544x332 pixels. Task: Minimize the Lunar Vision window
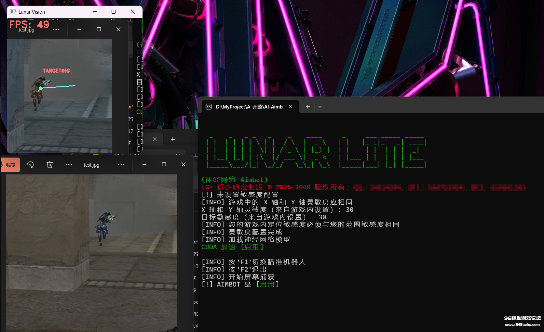coord(95,12)
